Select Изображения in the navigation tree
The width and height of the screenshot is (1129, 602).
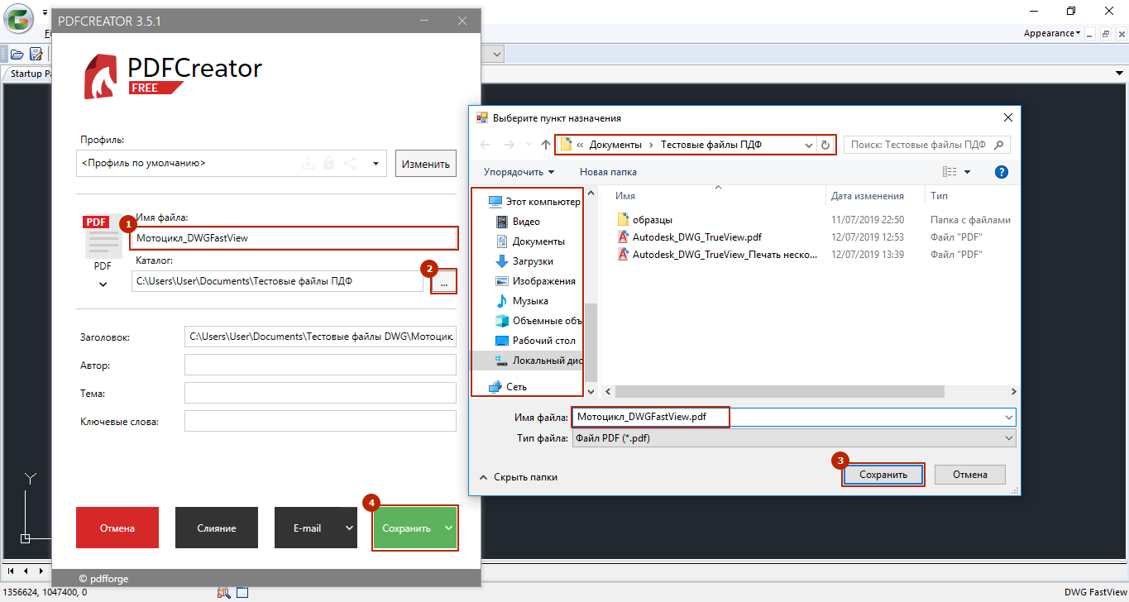coord(534,281)
